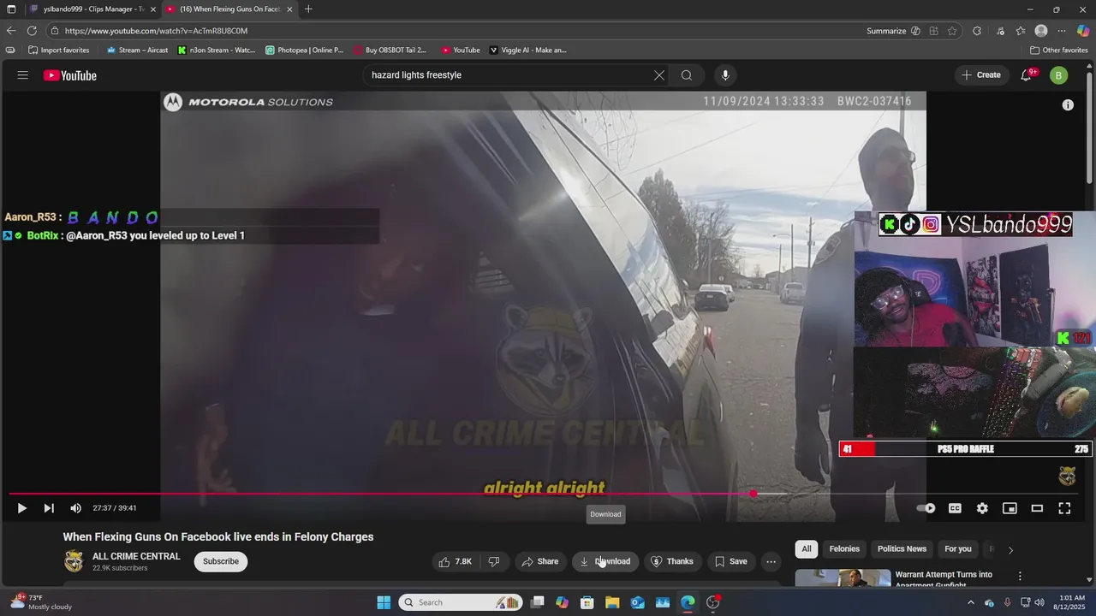Click the browser address bar URL
The height and width of the screenshot is (616, 1096).
coord(156,31)
